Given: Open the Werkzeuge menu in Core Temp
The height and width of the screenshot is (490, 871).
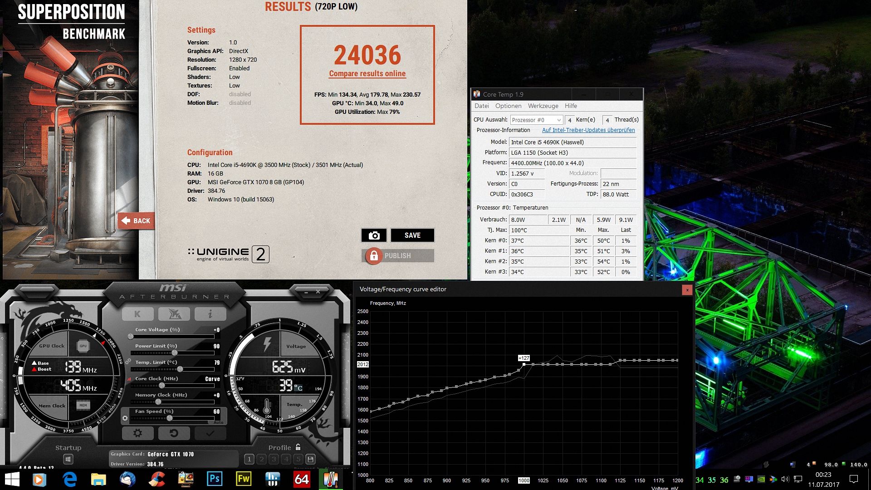Looking at the screenshot, I should coord(543,106).
